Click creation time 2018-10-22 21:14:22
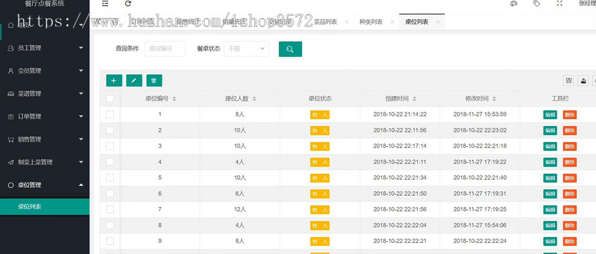The image size is (596, 254). 400,114
